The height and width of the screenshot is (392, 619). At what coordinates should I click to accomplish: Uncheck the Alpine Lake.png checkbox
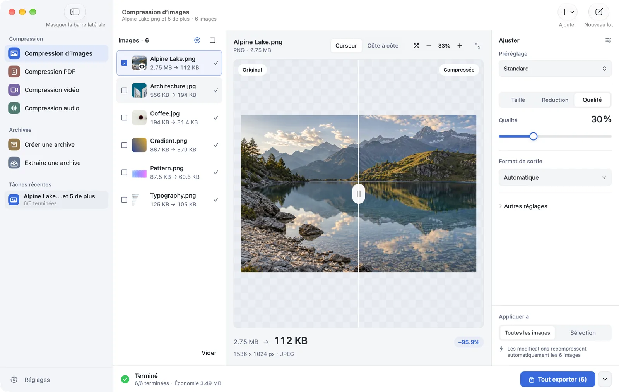click(x=124, y=63)
